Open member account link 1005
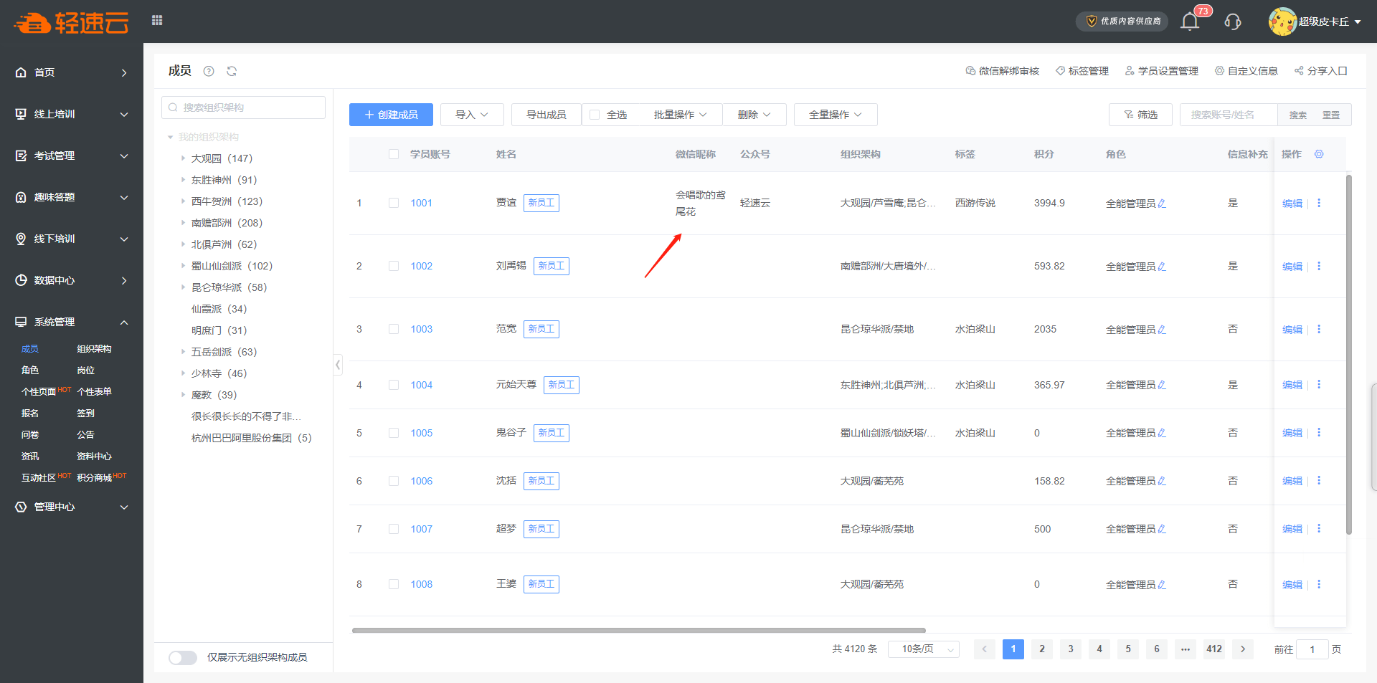Image resolution: width=1377 pixels, height=683 pixels. pyautogui.click(x=421, y=433)
